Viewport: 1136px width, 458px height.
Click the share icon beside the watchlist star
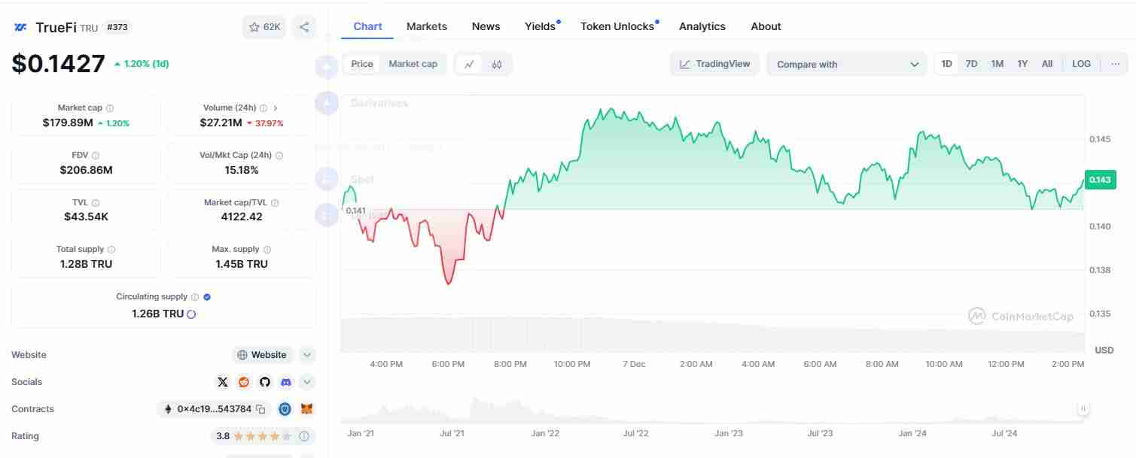(x=304, y=27)
